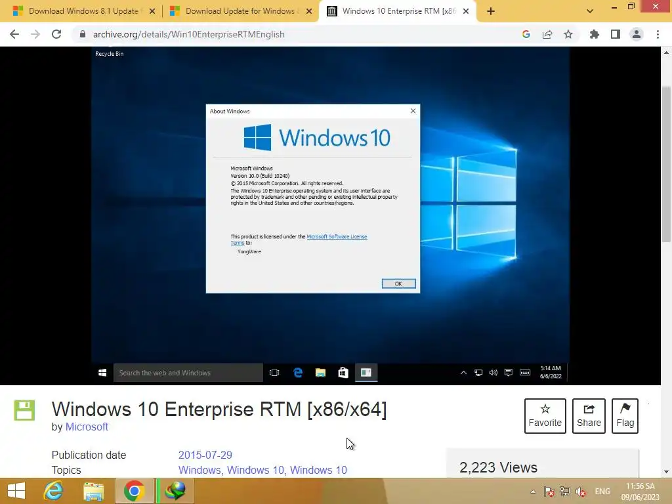
Task: Show hidden icons in the host system tray
Action: pos(533,492)
